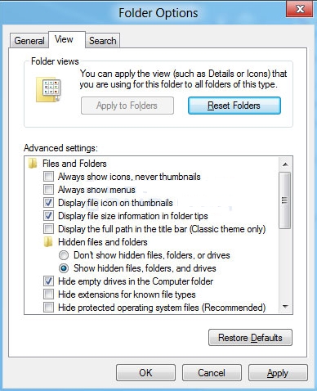Toggle Display file size information in folder tips
317x391 pixels.
coord(48,216)
